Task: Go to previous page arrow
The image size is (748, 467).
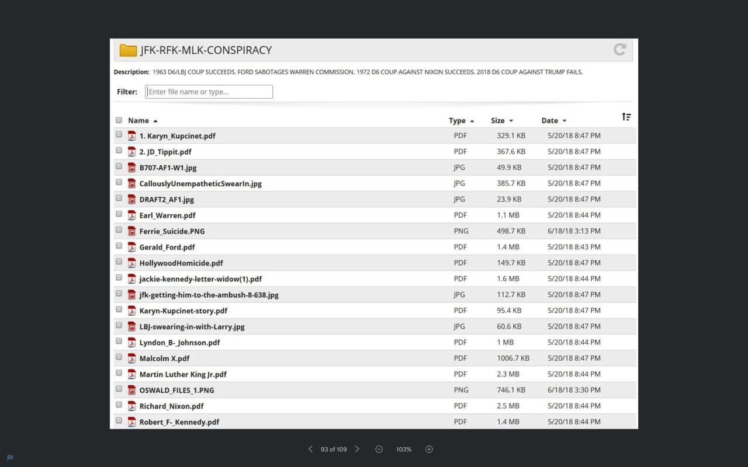Action: coord(310,449)
